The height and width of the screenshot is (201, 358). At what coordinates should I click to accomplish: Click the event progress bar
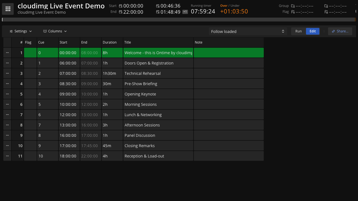pyautogui.click(x=179, y=20)
